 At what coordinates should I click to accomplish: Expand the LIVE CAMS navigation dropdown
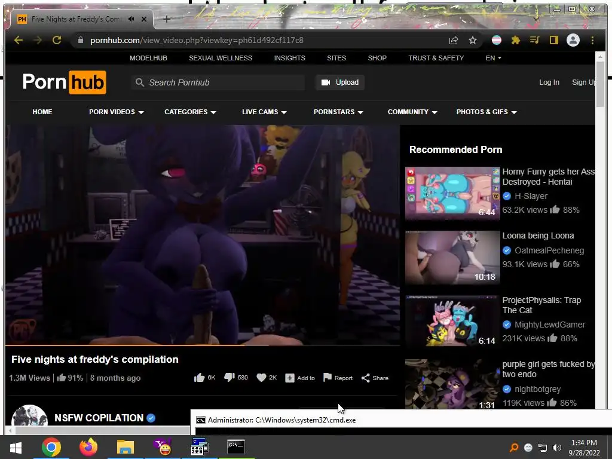264,112
